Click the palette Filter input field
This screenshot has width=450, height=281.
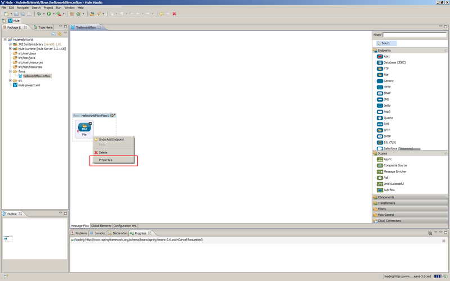pos(415,35)
